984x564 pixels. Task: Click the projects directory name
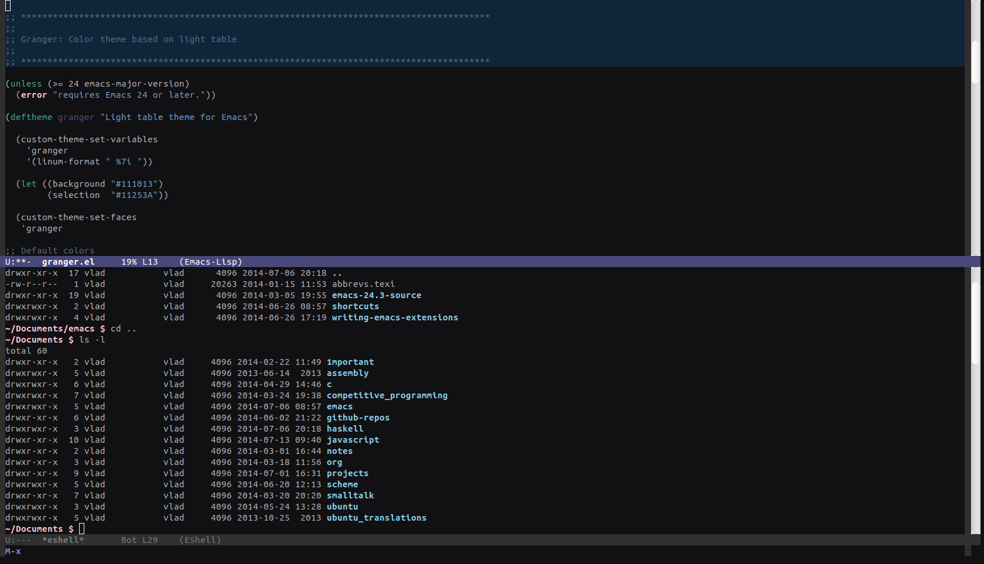click(x=348, y=473)
